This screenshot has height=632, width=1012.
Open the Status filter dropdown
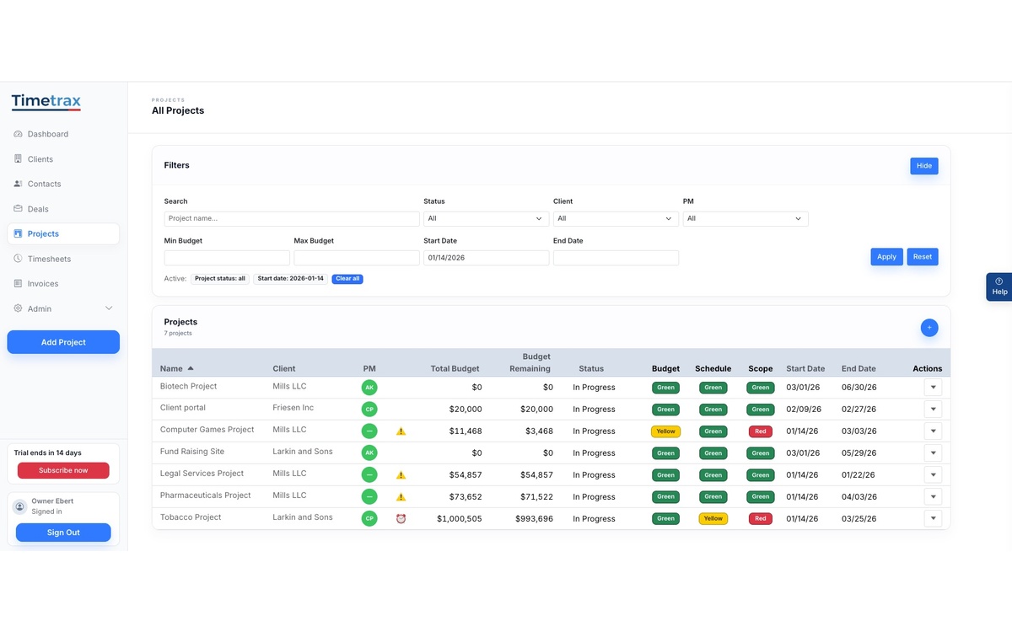click(486, 218)
